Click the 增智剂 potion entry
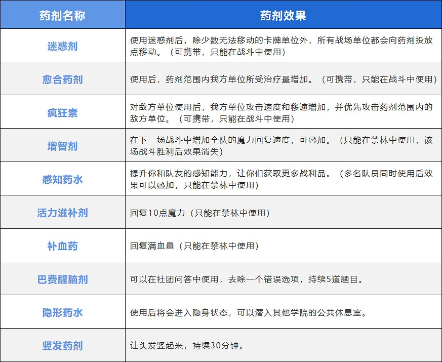Screen dimensions: 442x362 (63, 145)
